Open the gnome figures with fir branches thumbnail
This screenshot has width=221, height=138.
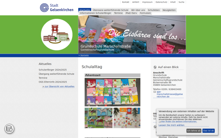click(127, 118)
